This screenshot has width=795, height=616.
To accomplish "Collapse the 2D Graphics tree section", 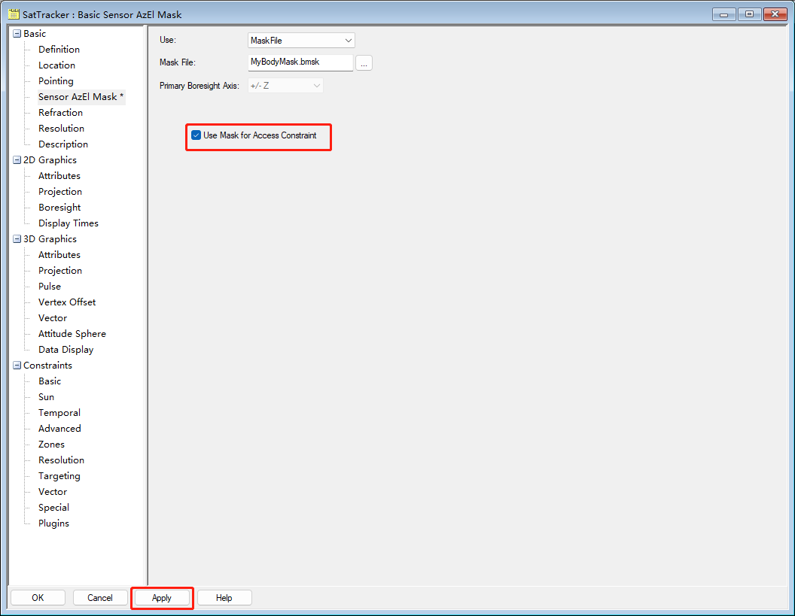I will (x=17, y=160).
